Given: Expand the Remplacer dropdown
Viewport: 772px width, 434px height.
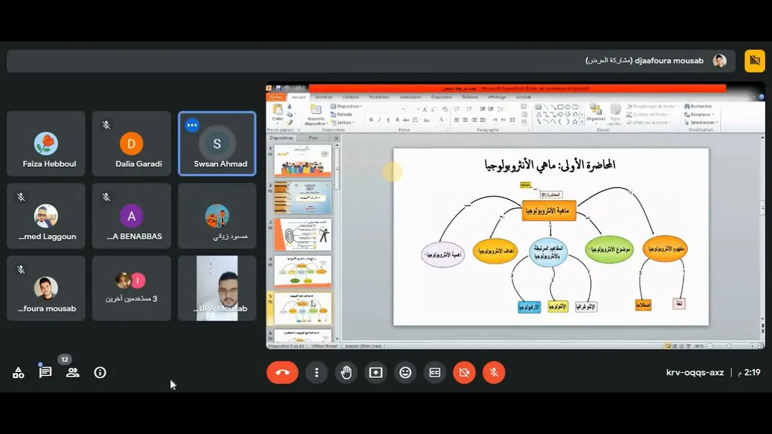Looking at the screenshot, I should point(699,114).
